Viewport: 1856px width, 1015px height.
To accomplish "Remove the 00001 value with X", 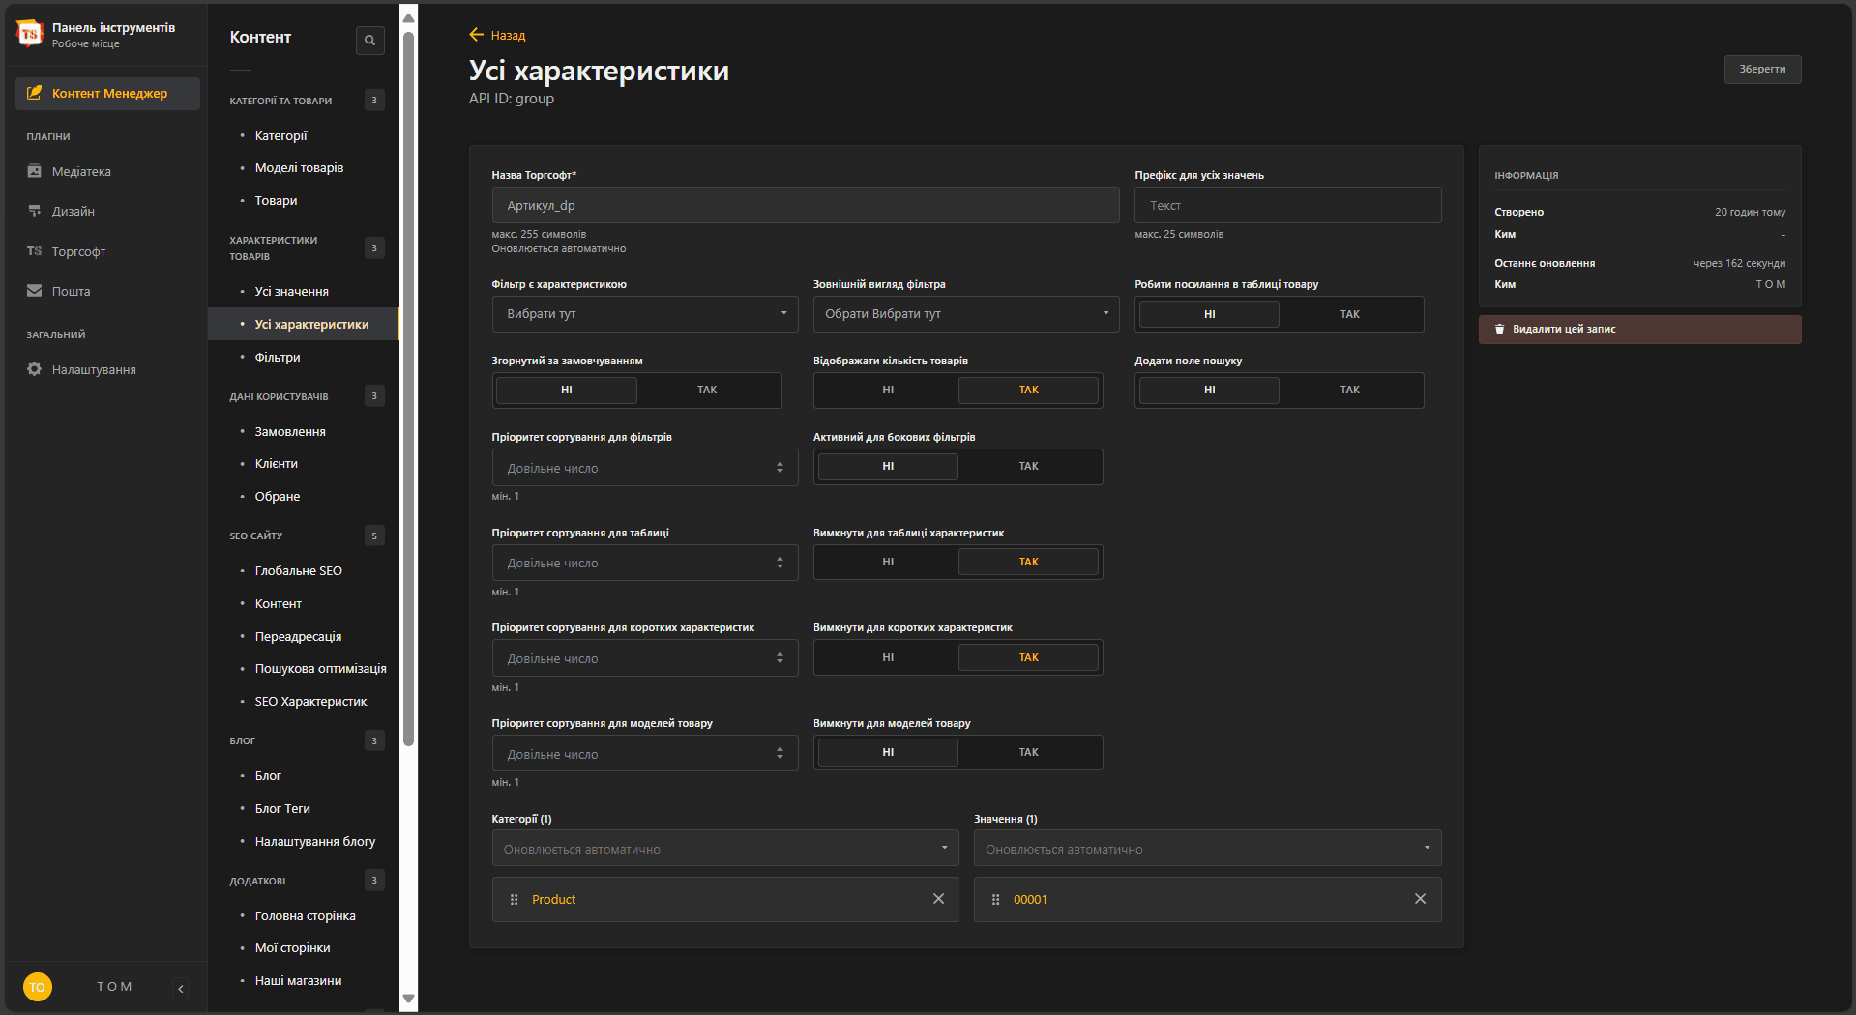I will coord(1420,899).
